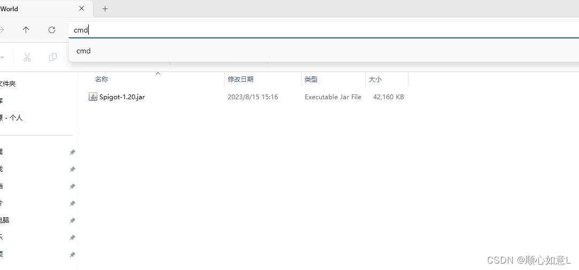Screen dimensions: 579x270
Task: Sort files by 大小 column
Action: point(375,79)
